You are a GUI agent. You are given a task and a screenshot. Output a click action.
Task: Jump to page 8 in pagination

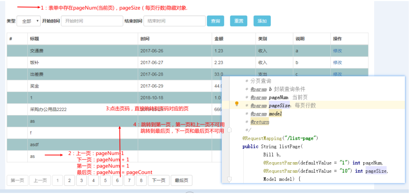(141, 180)
